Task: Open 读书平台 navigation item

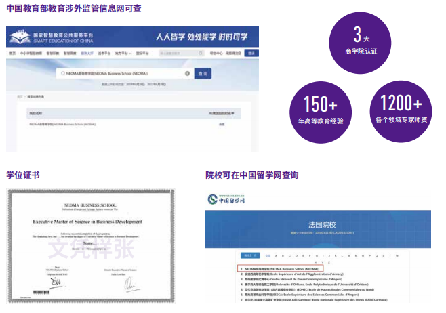Action: click(104, 53)
